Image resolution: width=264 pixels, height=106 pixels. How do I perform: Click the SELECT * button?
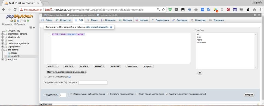coord(52,66)
